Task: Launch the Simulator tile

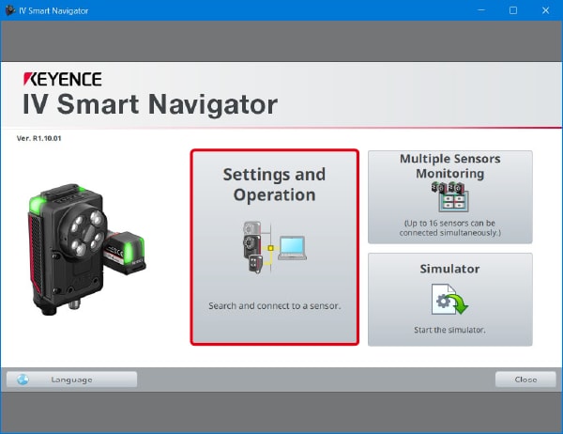Action: [449, 299]
